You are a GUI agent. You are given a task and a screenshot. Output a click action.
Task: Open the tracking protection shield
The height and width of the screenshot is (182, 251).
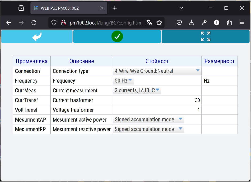tap(54, 23)
